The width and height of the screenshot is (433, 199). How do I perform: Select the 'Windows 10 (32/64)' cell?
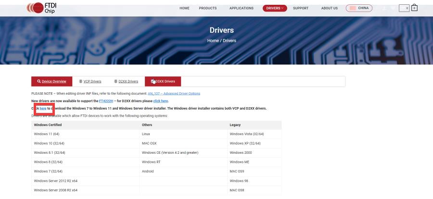(x=86, y=144)
